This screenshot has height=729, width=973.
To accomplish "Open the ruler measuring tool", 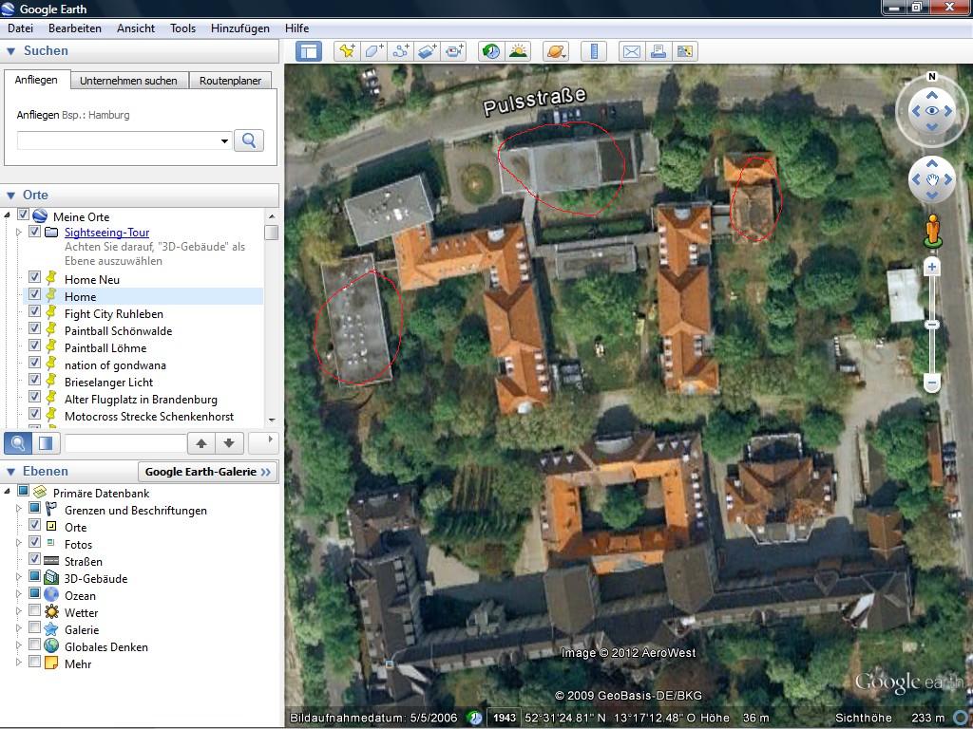I will click(594, 51).
